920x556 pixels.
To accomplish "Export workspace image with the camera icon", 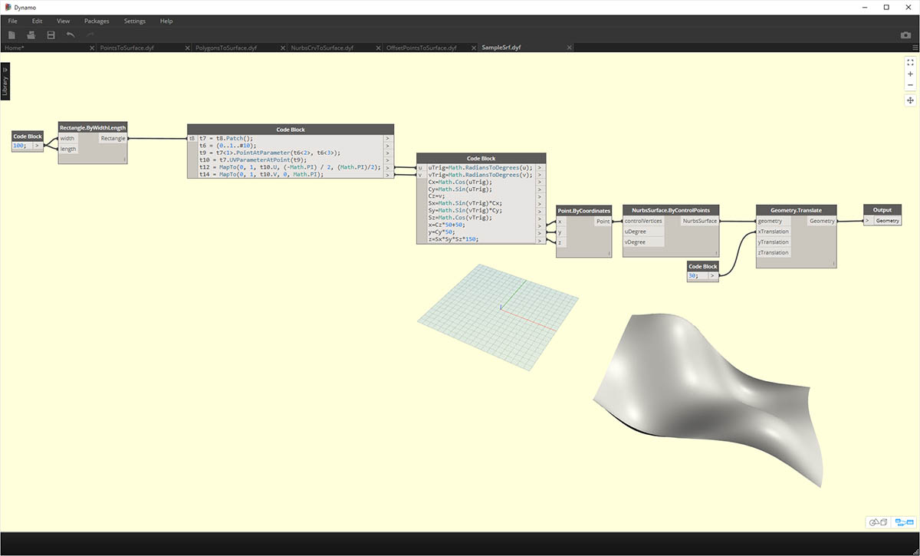I will (905, 35).
